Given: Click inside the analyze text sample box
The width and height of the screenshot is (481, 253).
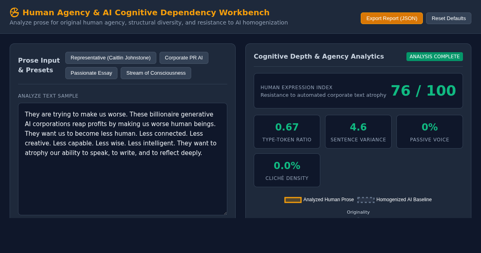Looking at the screenshot, I should (123, 159).
